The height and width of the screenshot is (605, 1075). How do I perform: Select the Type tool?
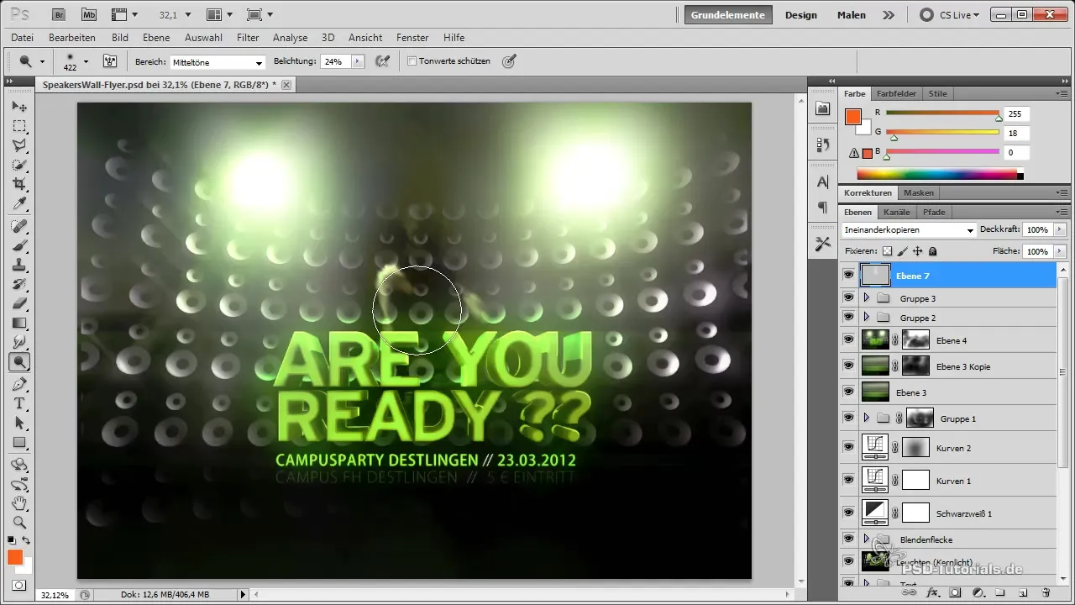pyautogui.click(x=18, y=402)
